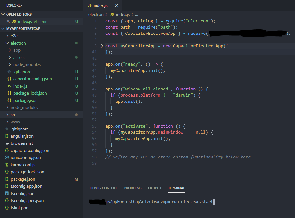Collapse the MYAPPFORTESTCAP project section

point(3,29)
